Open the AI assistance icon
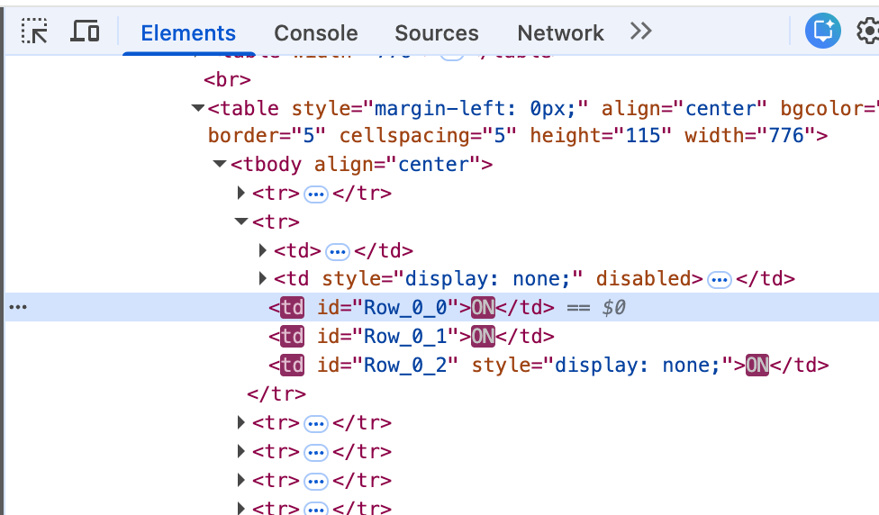Viewport: 879px width, 515px height. point(821,32)
